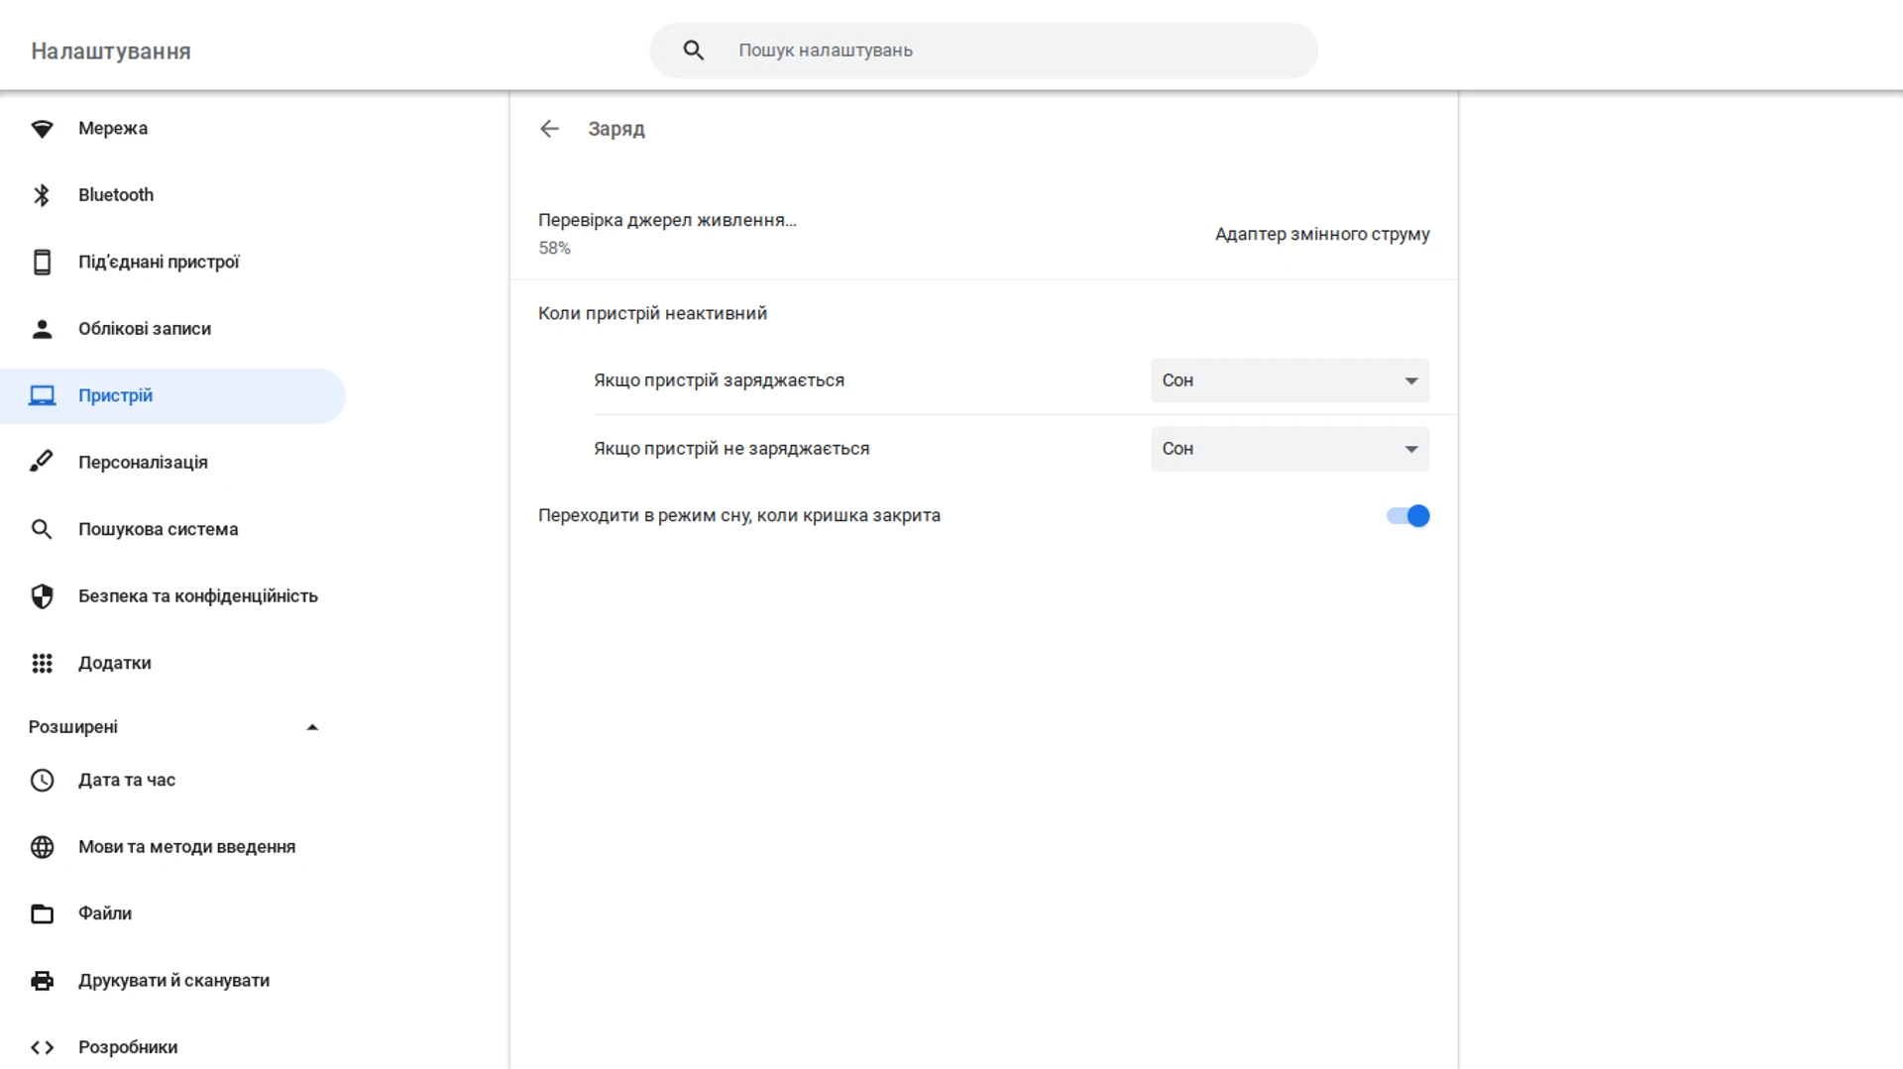Disable sleep when lid is closed
The image size is (1903, 1069).
(x=1407, y=515)
